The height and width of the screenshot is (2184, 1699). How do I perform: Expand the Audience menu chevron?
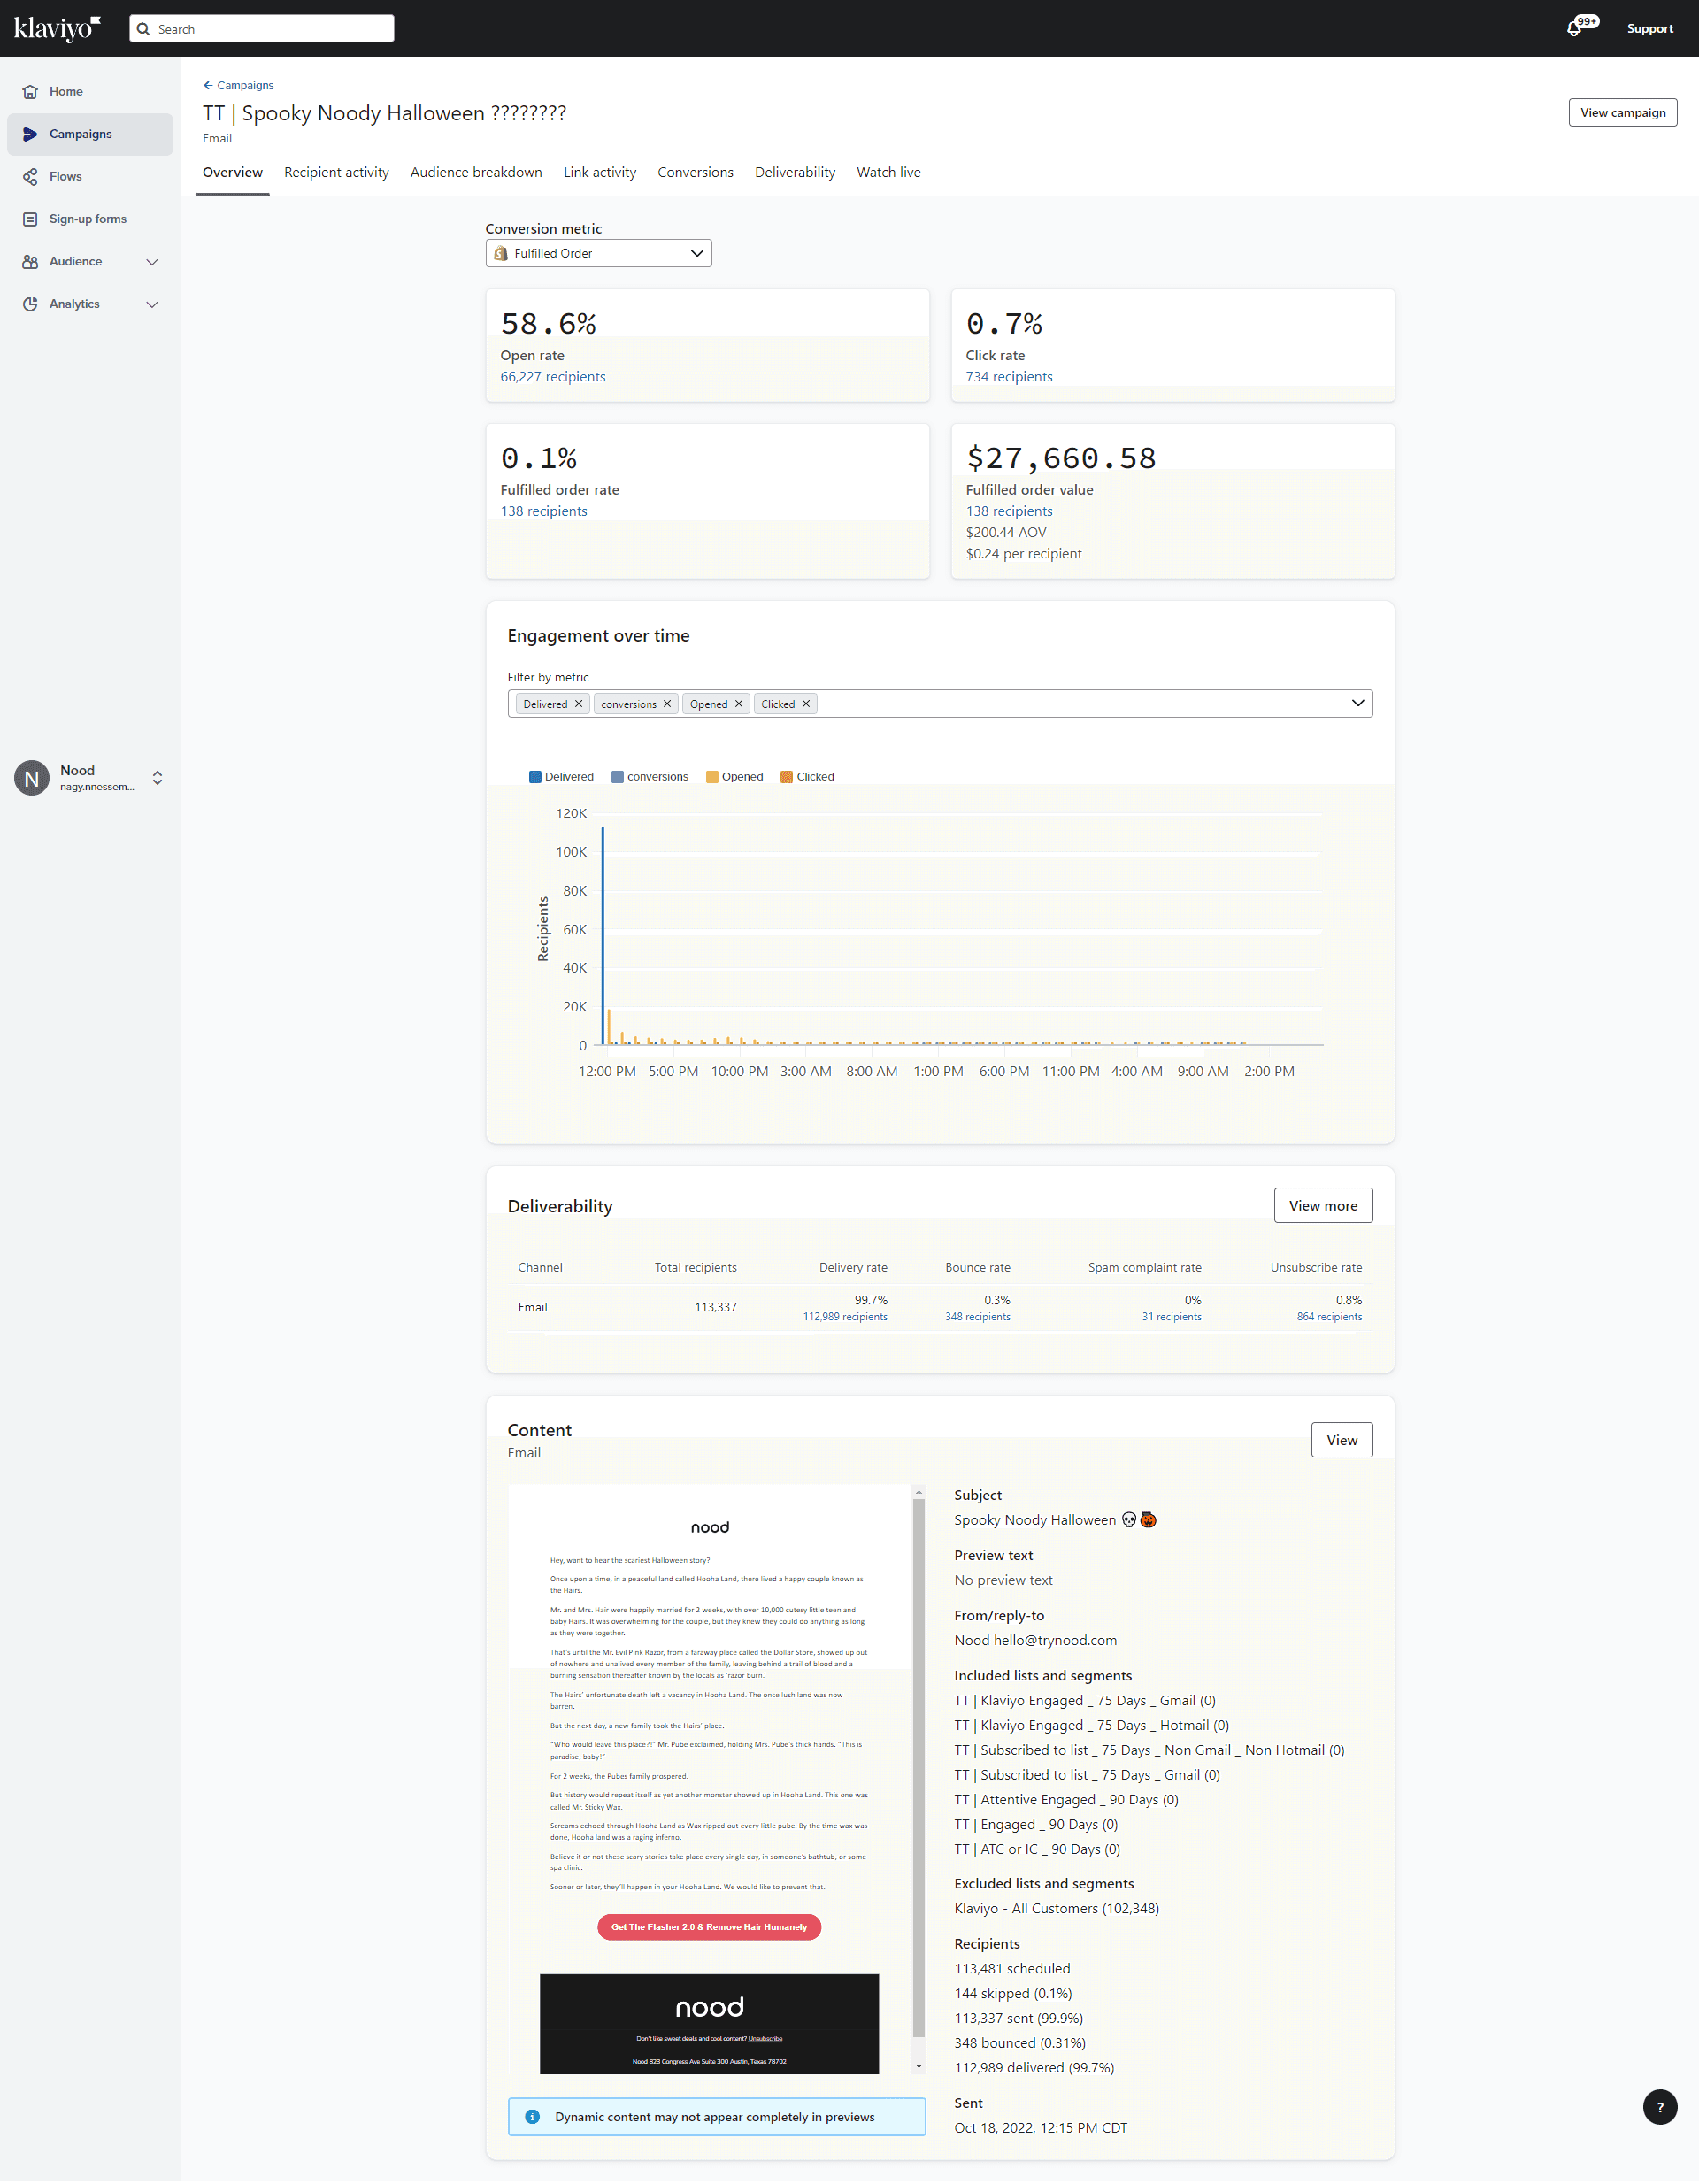coord(152,262)
